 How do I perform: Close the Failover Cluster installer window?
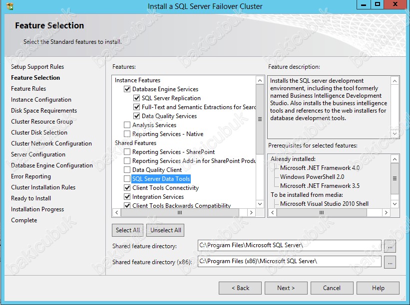(x=396, y=4)
